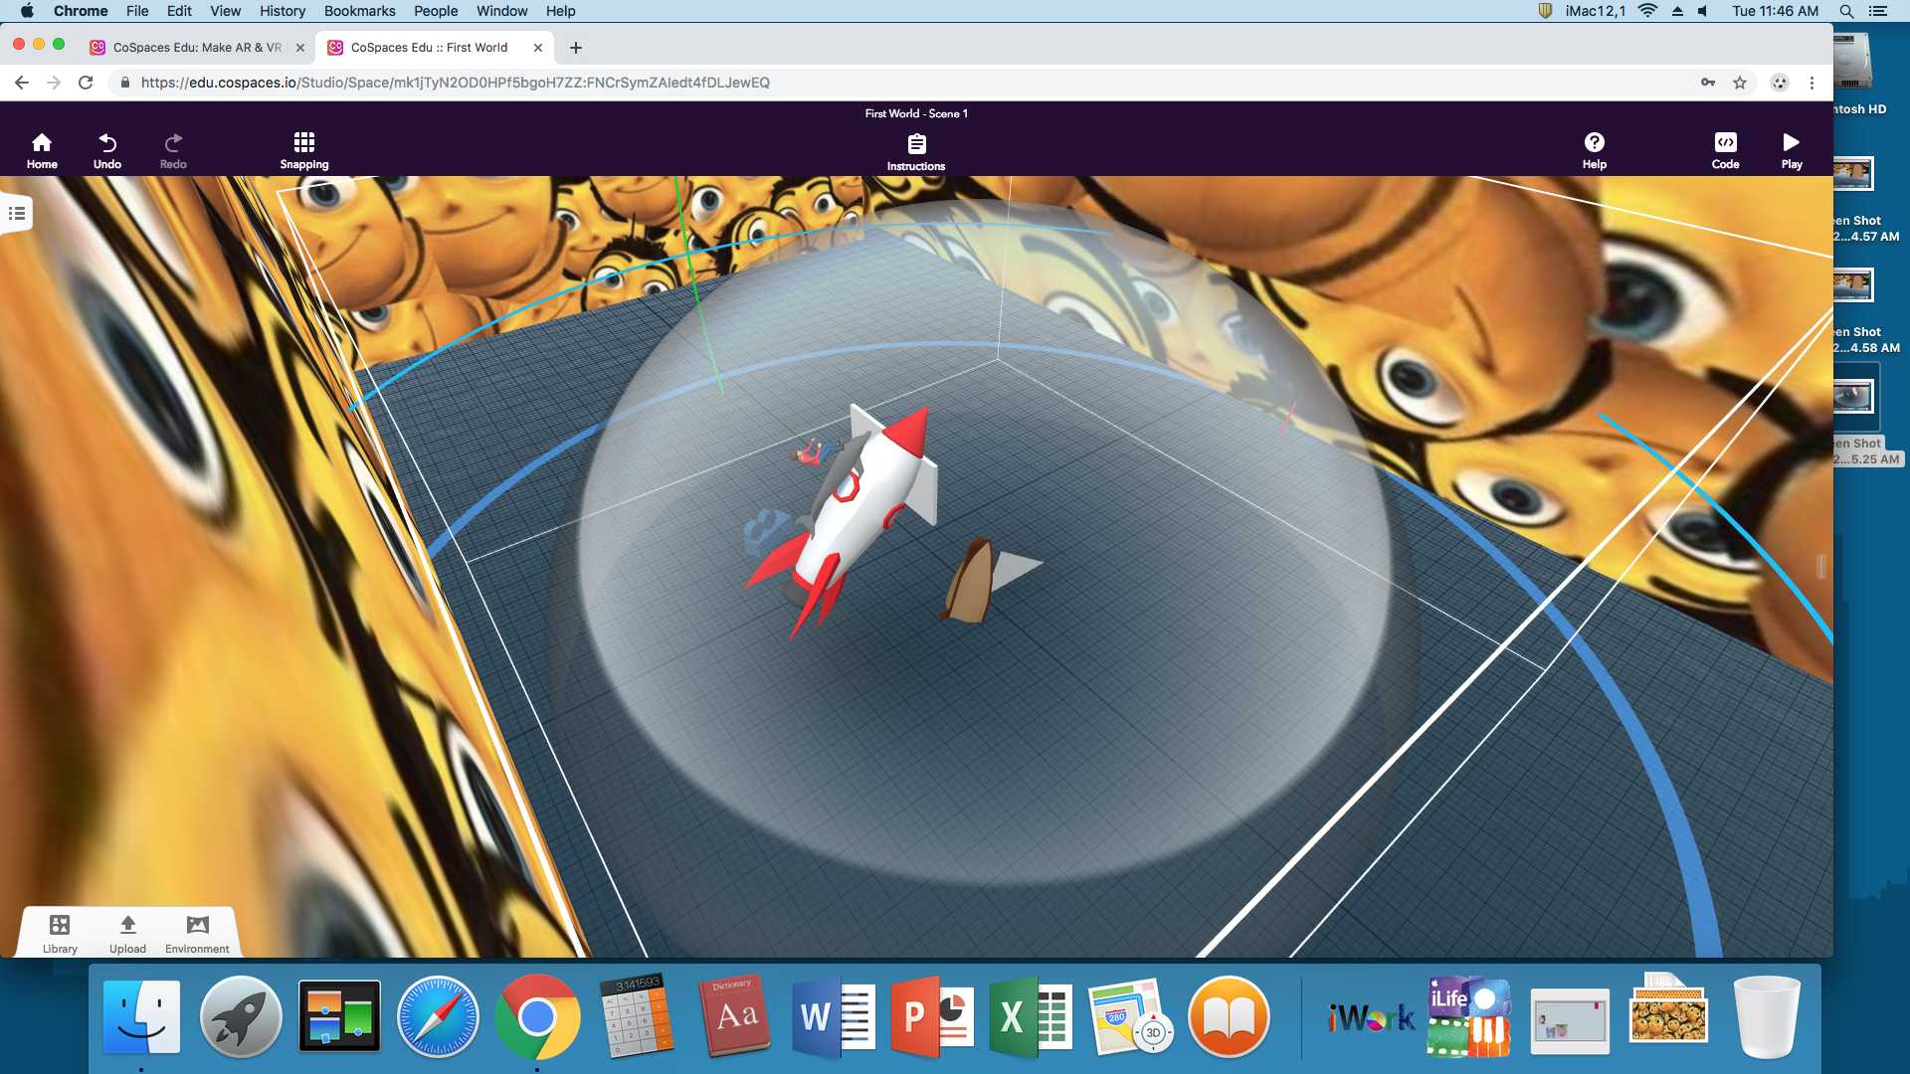1910x1074 pixels.
Task: Open the Upload panel
Action: click(127, 934)
